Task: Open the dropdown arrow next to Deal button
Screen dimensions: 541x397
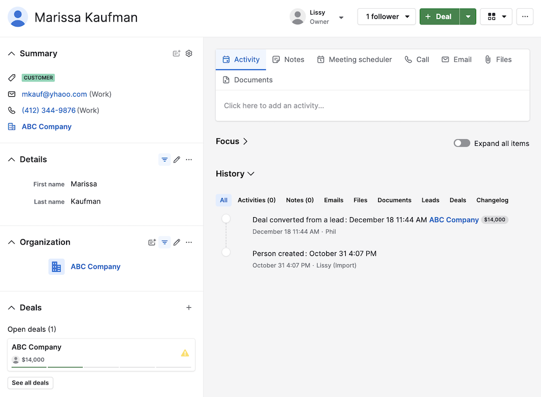Action: 468,17
